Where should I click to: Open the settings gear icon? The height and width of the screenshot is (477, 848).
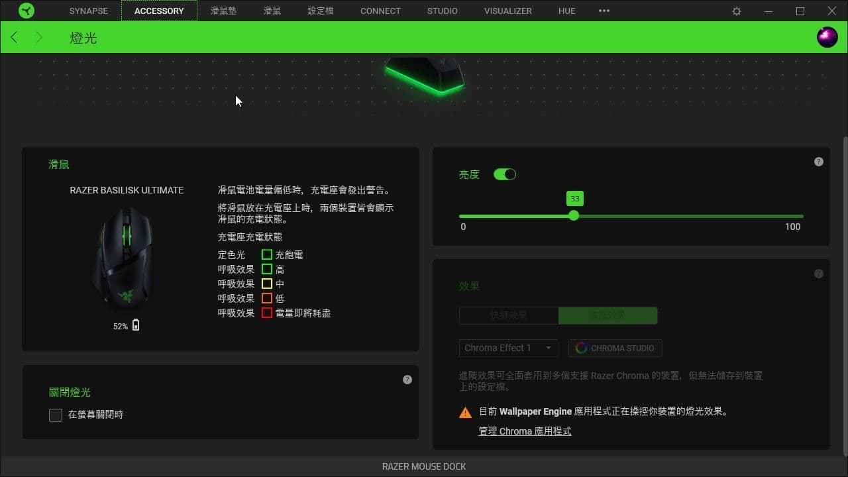[x=737, y=11]
